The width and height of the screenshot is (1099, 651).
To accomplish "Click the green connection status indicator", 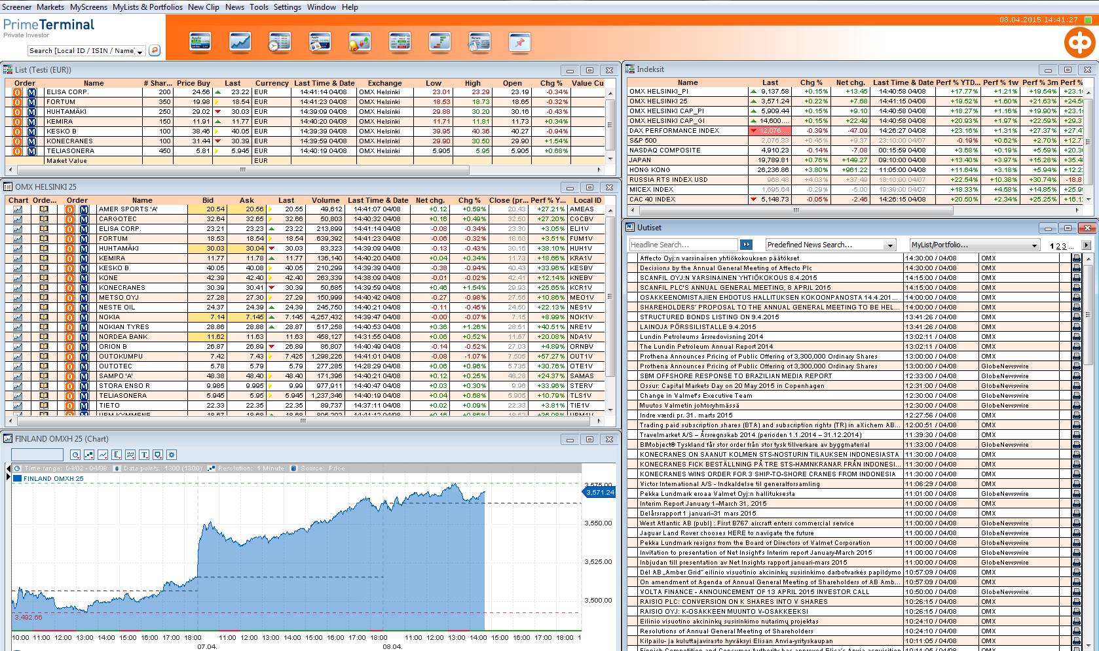I will click(1088, 20).
